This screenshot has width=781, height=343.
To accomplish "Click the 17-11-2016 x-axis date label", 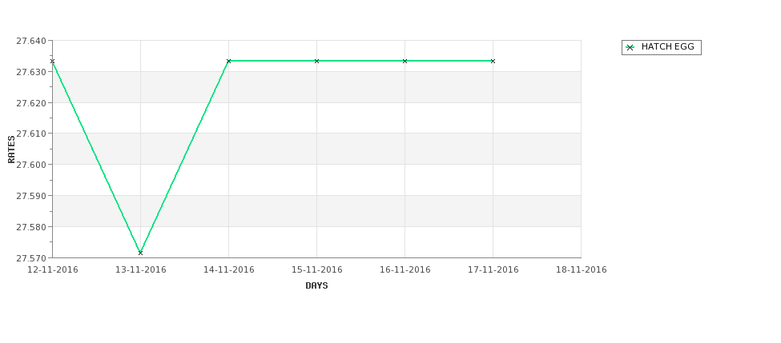I will (493, 270).
